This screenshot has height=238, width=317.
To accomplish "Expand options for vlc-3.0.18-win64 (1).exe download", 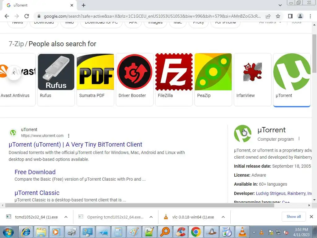I will (223, 217).
